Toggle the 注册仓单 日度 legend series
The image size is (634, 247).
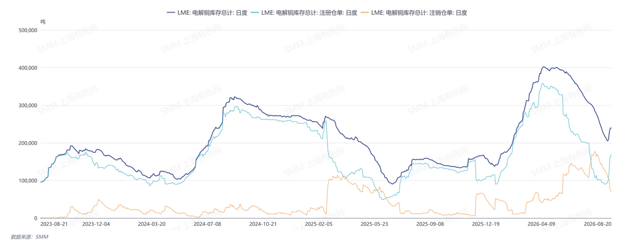(304, 13)
